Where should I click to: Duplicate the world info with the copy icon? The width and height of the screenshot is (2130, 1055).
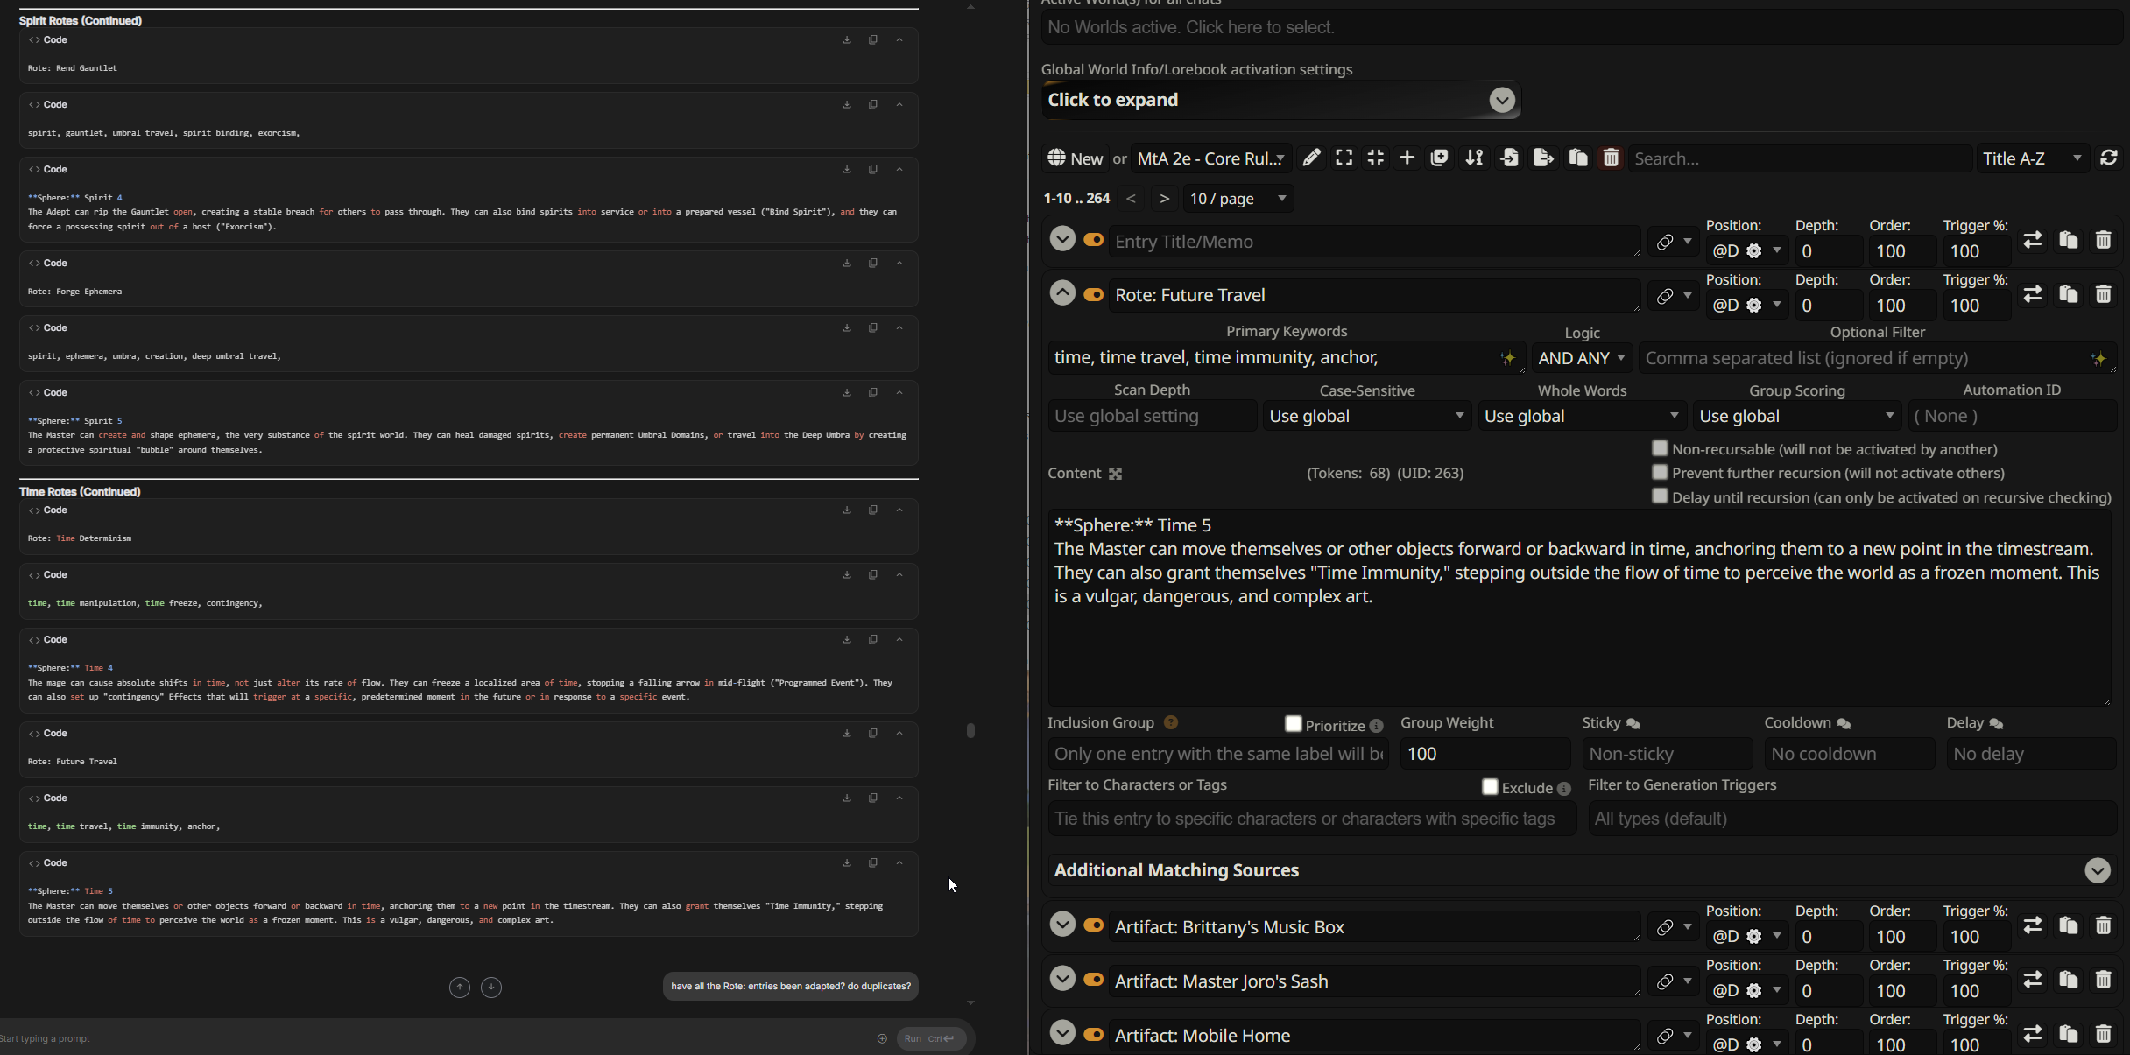[1578, 158]
